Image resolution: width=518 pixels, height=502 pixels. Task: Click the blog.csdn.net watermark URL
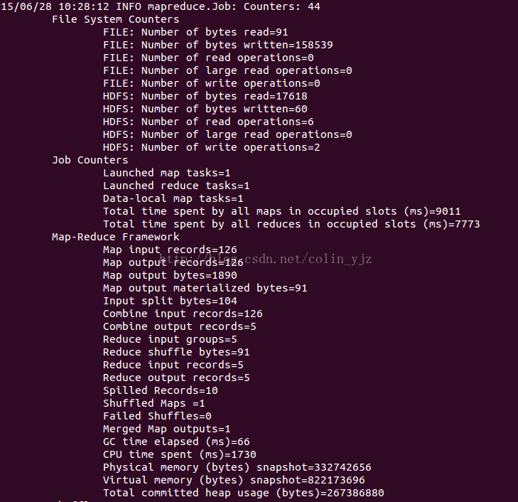pos(266,259)
